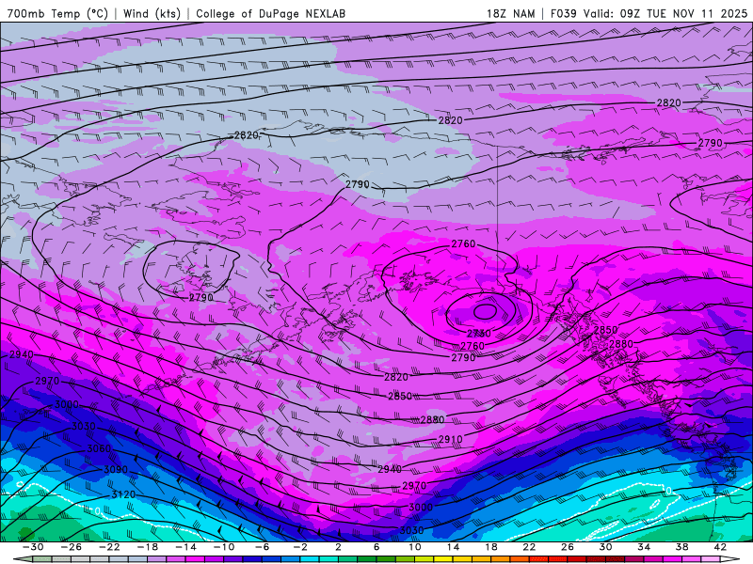This screenshot has width=753, height=564.
Task: Select the minus 2 colorbar tick label
Action: [299, 547]
